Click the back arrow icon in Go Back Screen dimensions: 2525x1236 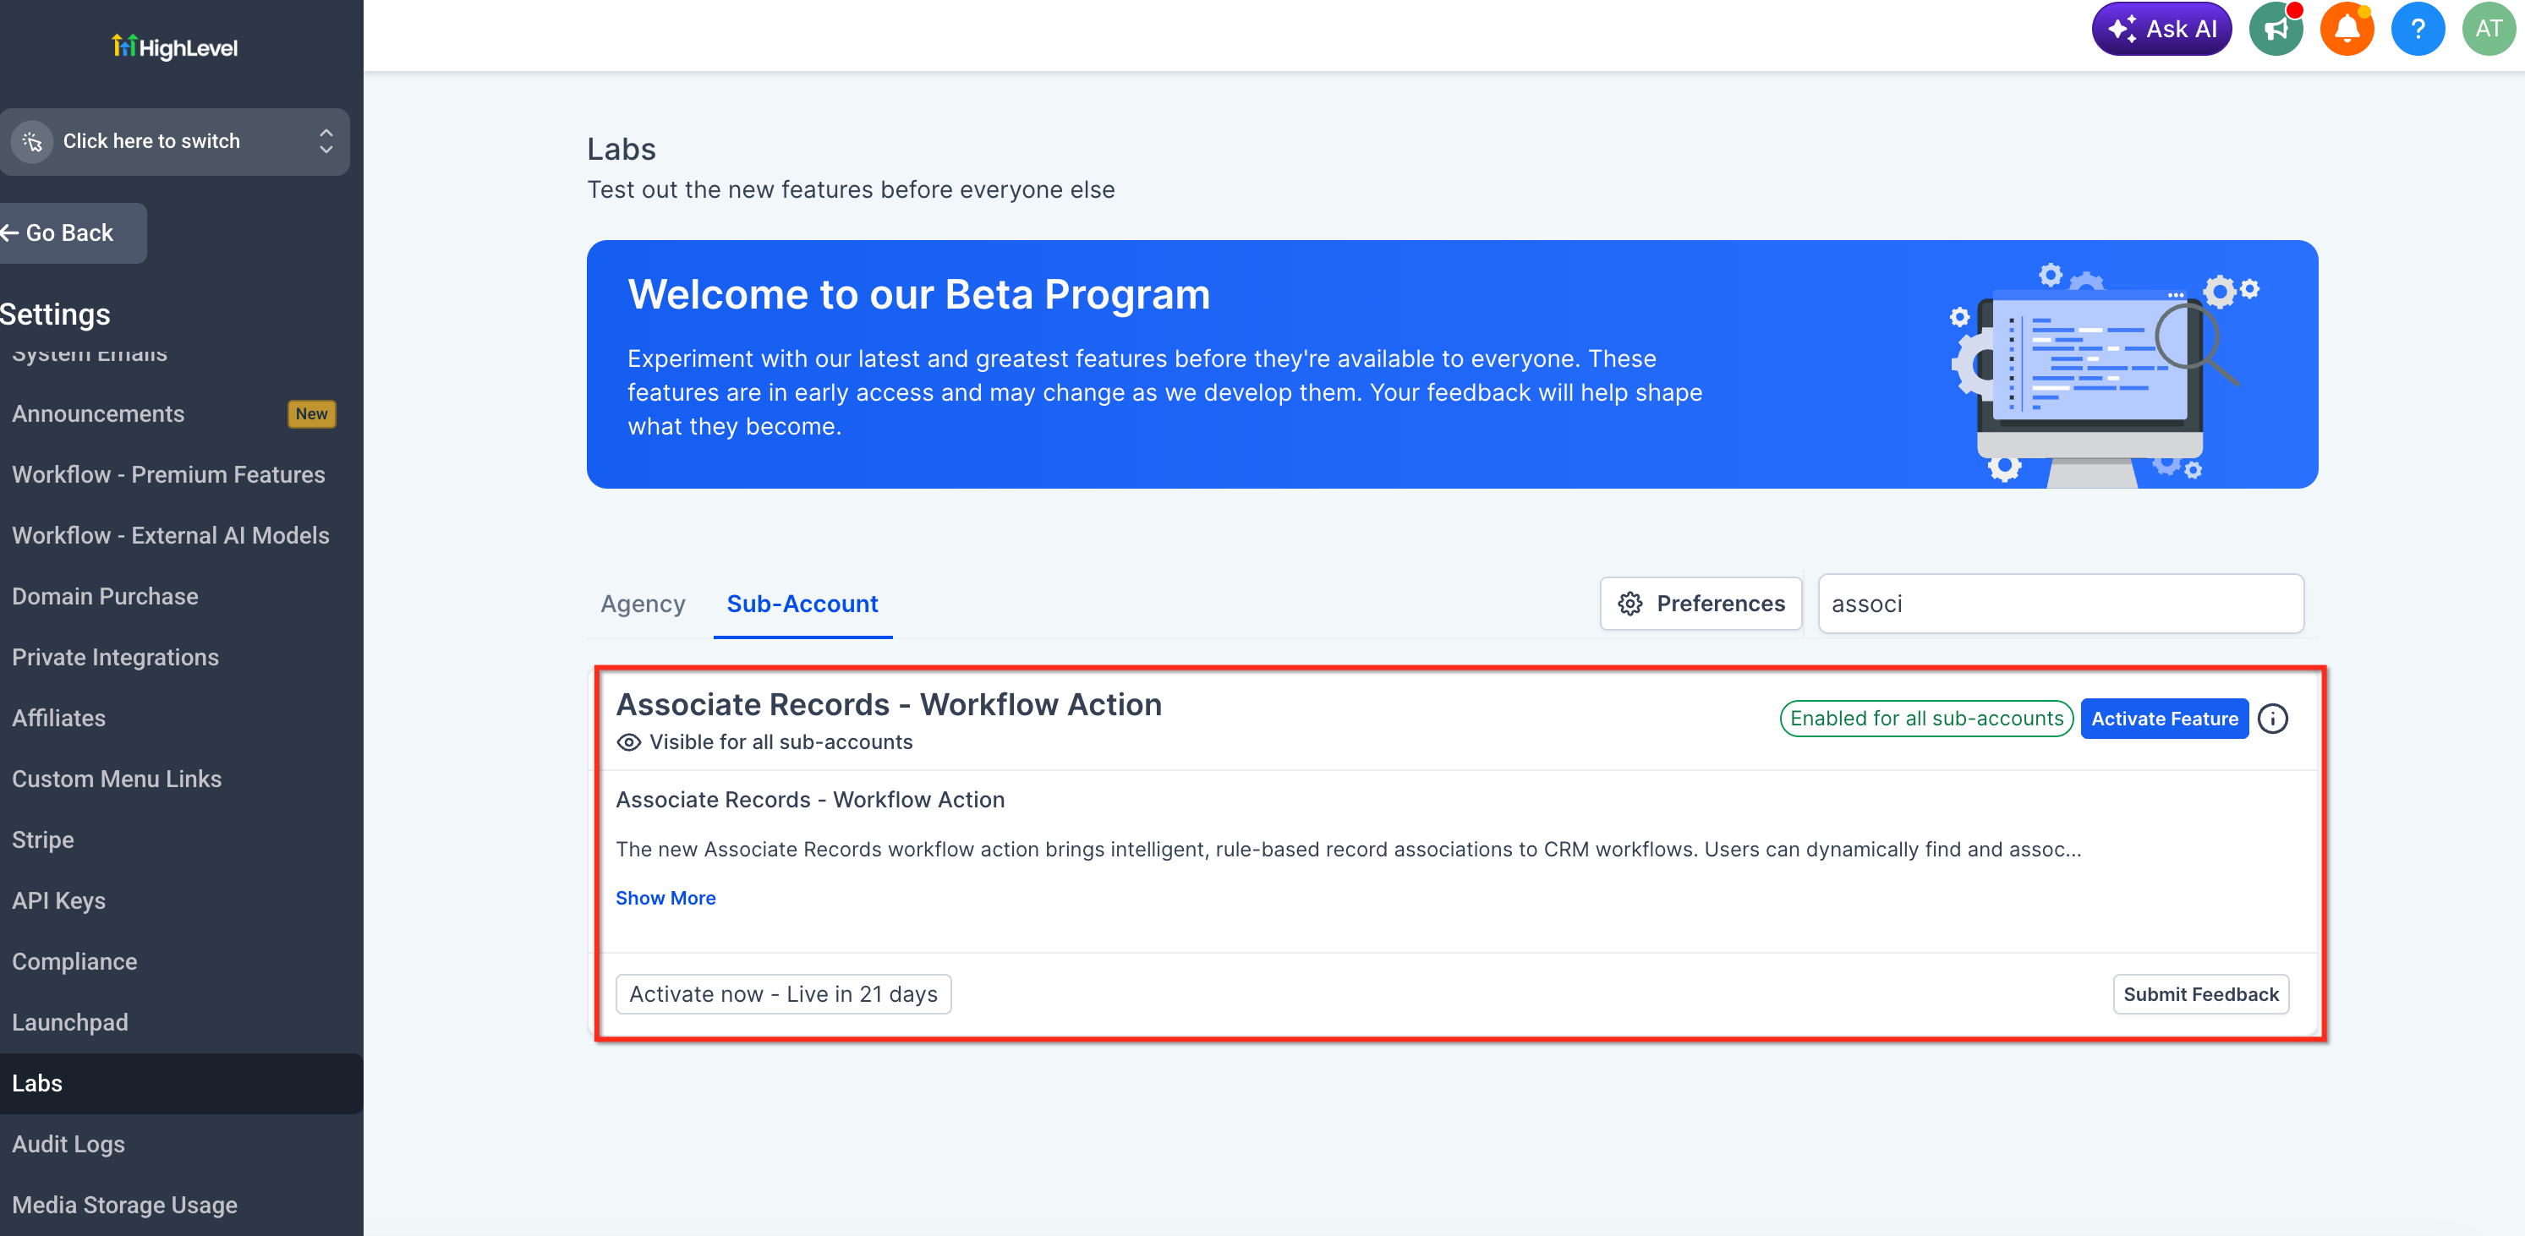click(11, 232)
